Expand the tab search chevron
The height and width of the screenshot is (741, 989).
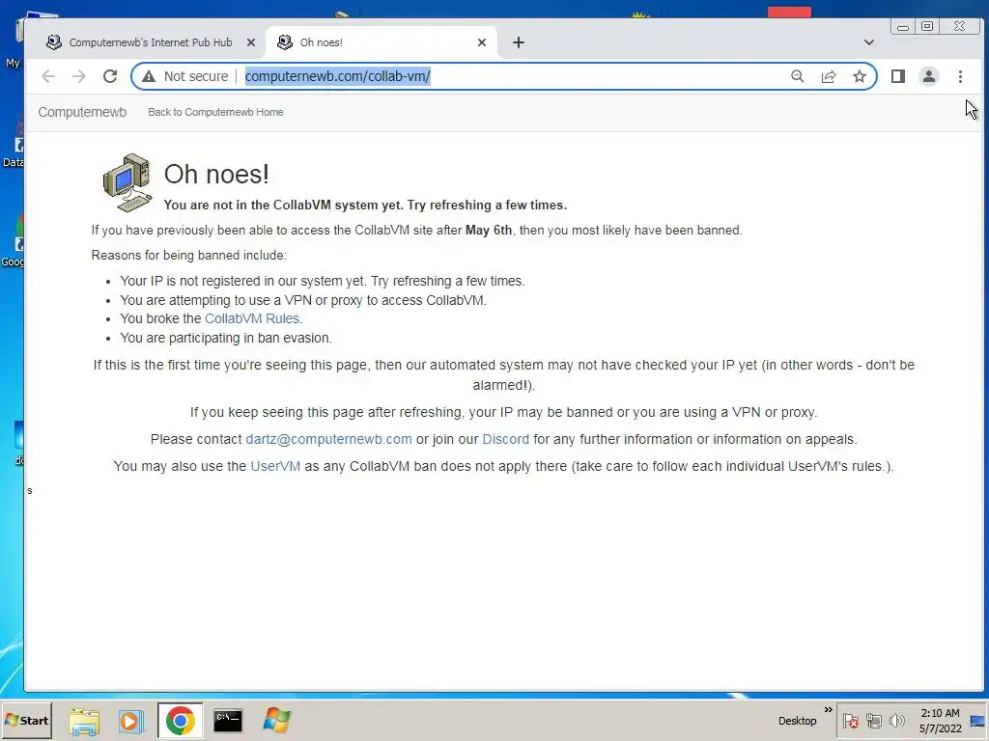(869, 42)
